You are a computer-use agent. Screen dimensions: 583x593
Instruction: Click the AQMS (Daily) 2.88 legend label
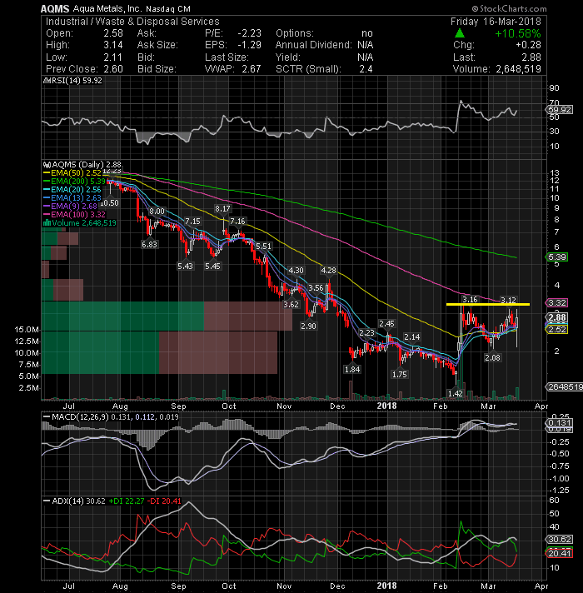[87, 165]
